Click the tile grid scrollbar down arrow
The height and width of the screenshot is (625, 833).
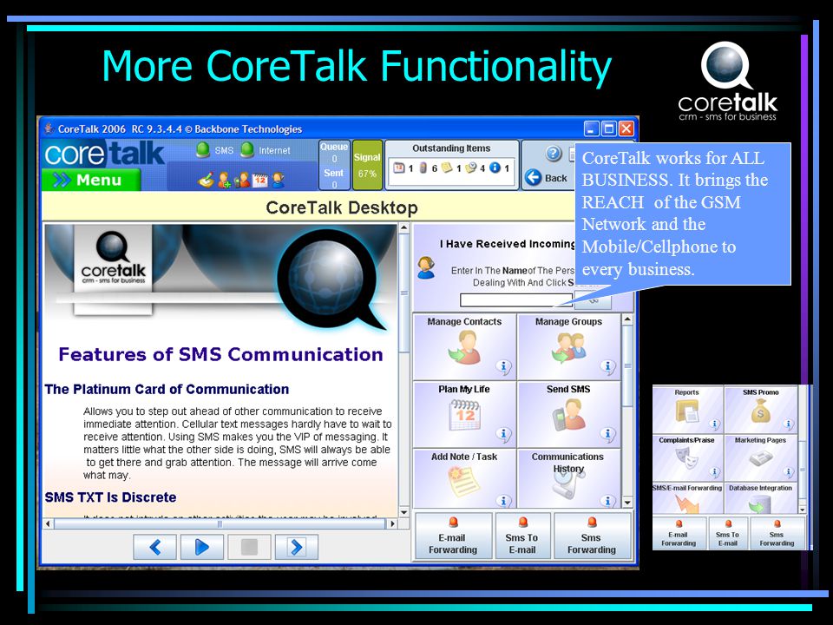tap(627, 503)
